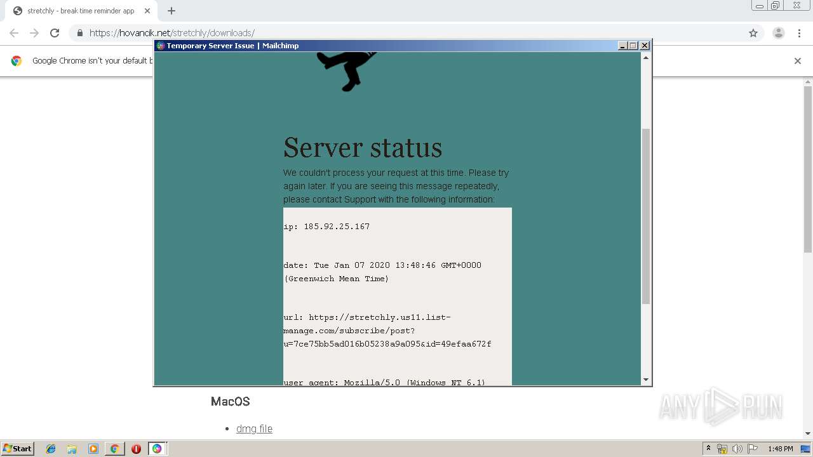Close the Temporary Server Issue popup
The width and height of the screenshot is (813, 457).
pos(645,46)
